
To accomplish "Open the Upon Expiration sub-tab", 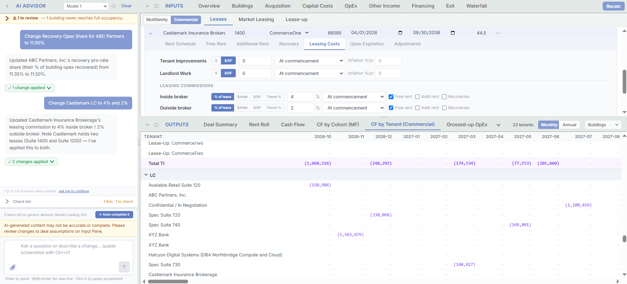I will pyautogui.click(x=367, y=44).
